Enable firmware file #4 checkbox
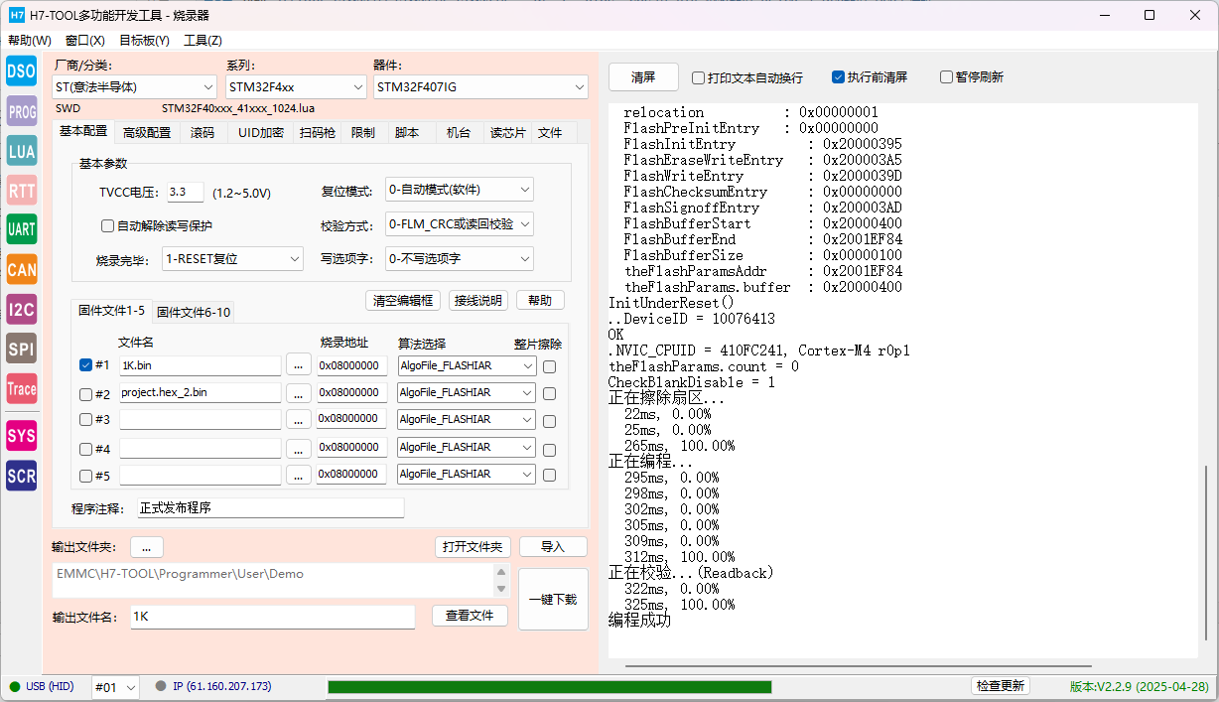This screenshot has width=1219, height=702. (x=86, y=448)
